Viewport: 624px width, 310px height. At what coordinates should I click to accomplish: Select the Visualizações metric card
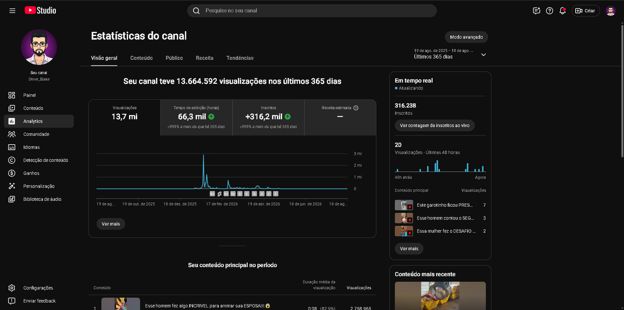pos(124,118)
